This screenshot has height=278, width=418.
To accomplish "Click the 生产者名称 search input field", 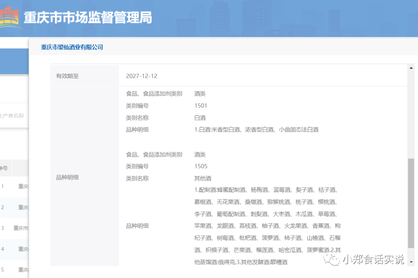I will (14, 116).
